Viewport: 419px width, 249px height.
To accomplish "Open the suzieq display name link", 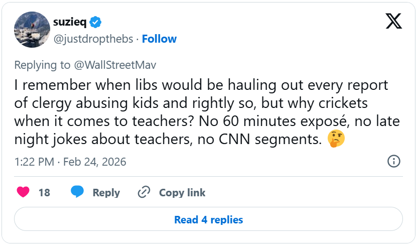I will point(70,22).
